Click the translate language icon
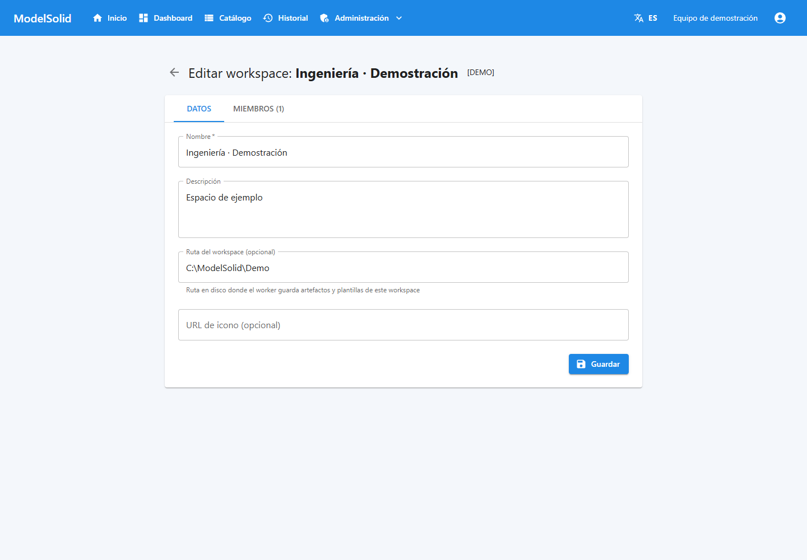807x560 pixels. [x=639, y=18]
